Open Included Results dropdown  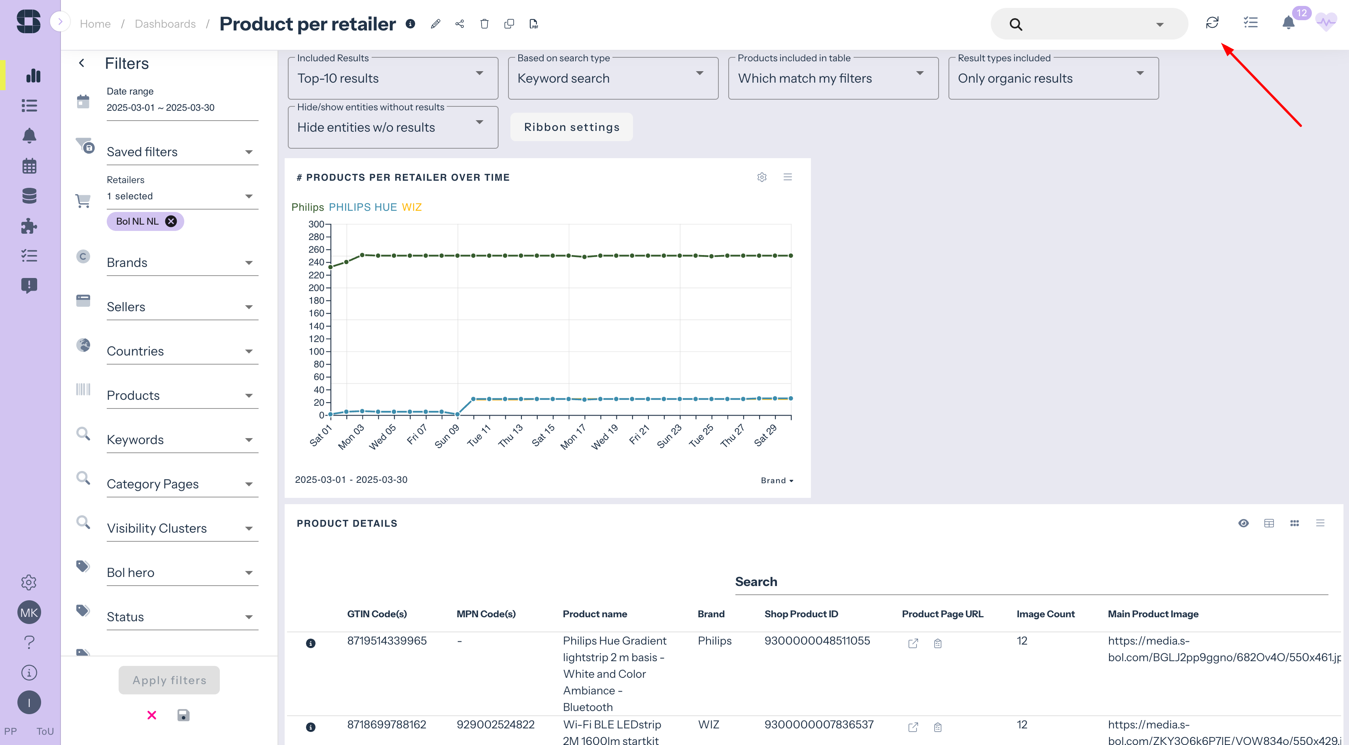coord(393,78)
